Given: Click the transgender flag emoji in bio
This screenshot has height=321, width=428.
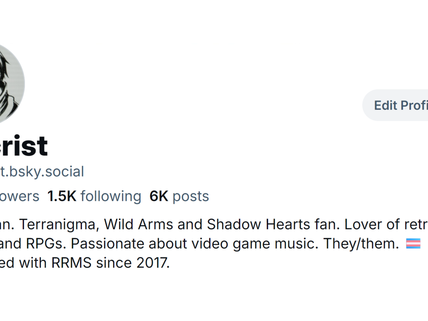Looking at the screenshot, I should [413, 244].
